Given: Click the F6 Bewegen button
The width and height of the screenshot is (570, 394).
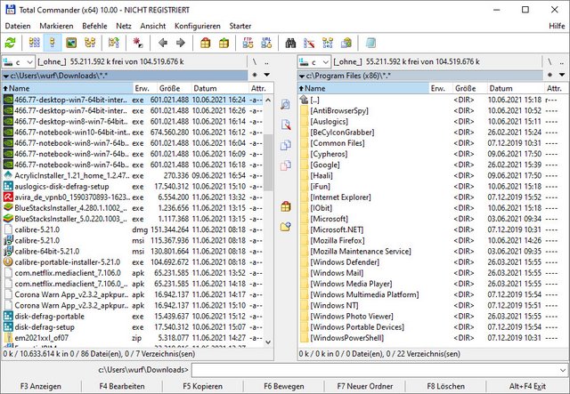Looking at the screenshot, I should (284, 386).
